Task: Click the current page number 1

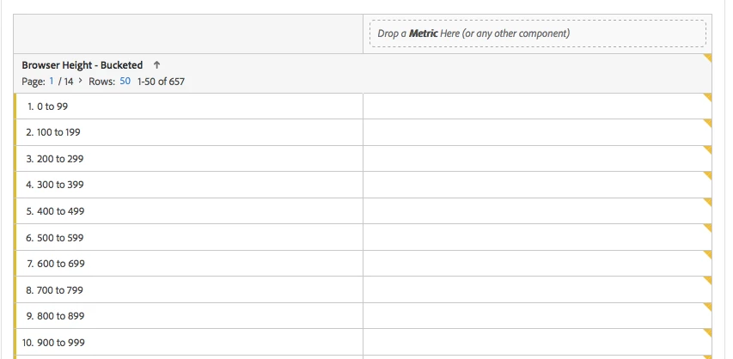Action: [52, 82]
